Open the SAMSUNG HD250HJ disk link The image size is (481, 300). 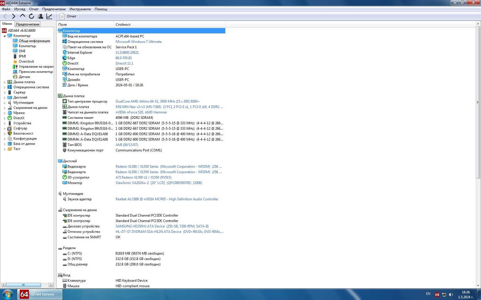[162, 226]
